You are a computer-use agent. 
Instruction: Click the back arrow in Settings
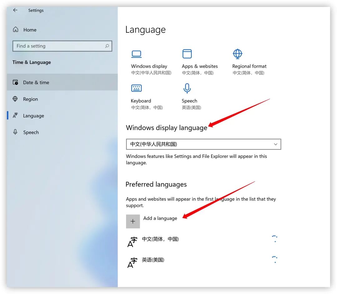(15, 10)
